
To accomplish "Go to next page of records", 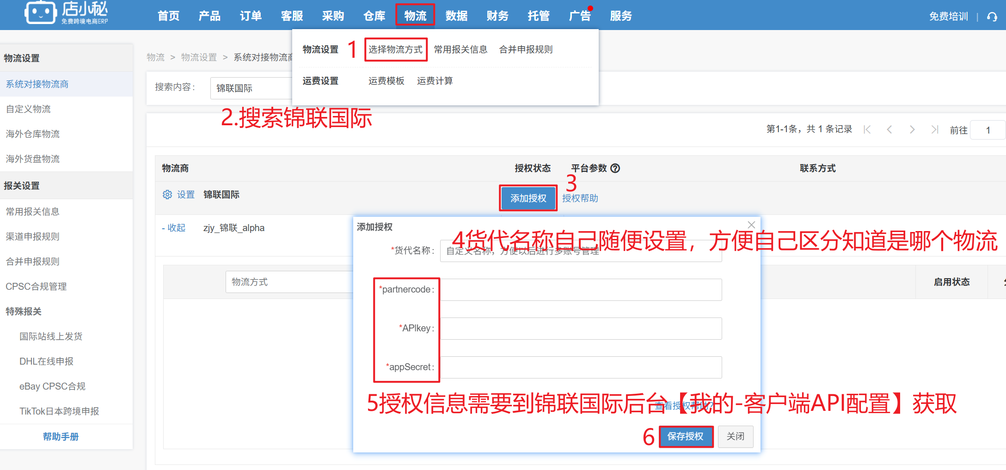I will [x=912, y=130].
